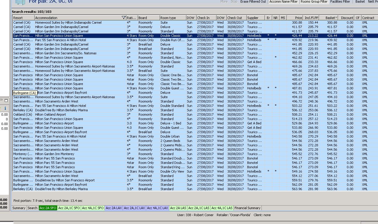The width and height of the screenshot is (378, 224).
Task: Toggle the Accomm Name Filter button
Action: point(283,2)
